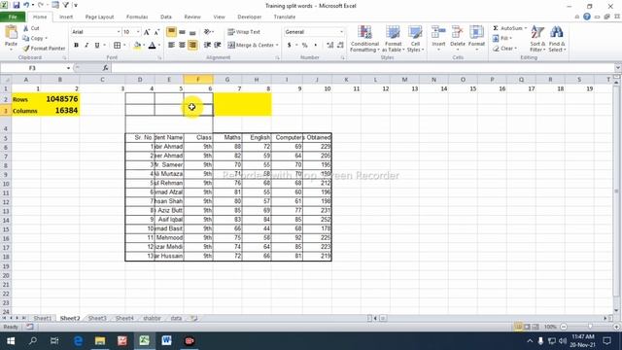
Task: Click the Zoom In plus button
Action: tap(616, 327)
